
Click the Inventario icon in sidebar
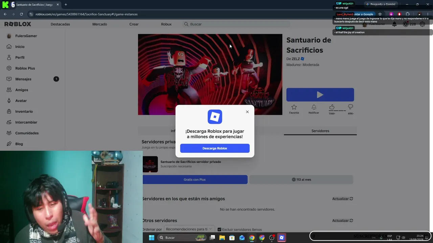9,111
